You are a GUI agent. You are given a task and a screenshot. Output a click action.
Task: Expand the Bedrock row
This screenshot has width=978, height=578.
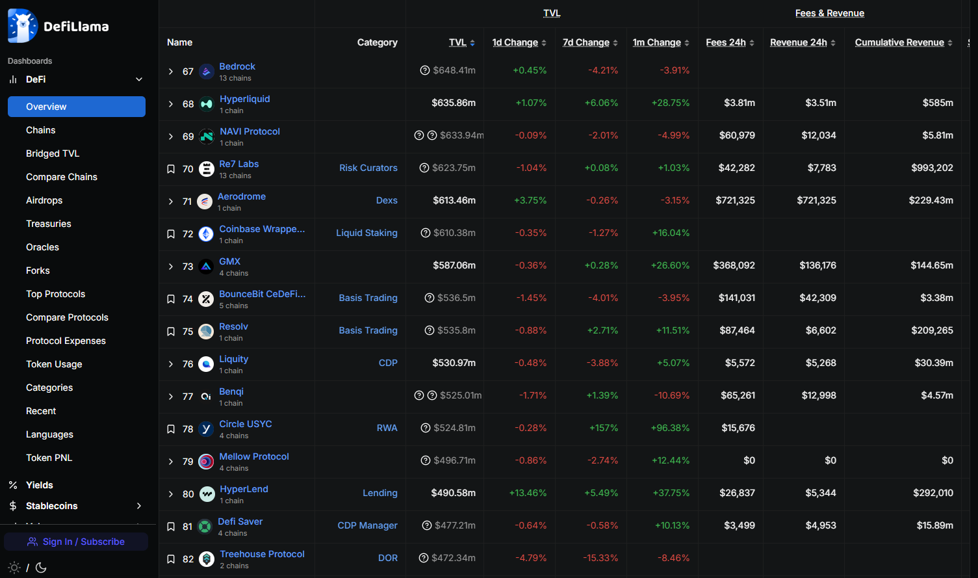coord(171,72)
